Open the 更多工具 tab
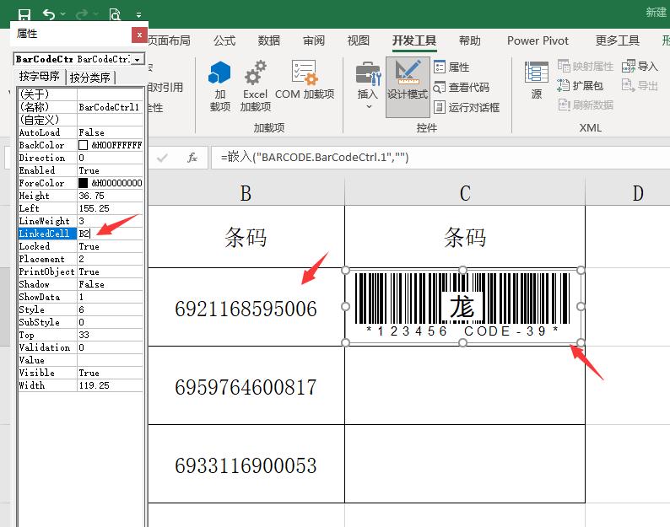 [618, 40]
